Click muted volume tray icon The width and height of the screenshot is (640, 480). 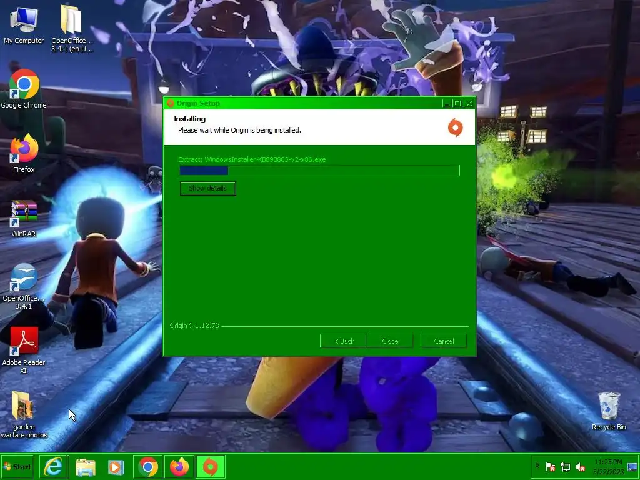[x=581, y=466]
